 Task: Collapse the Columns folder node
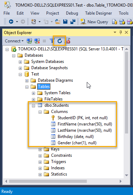click(x=40, y=112)
